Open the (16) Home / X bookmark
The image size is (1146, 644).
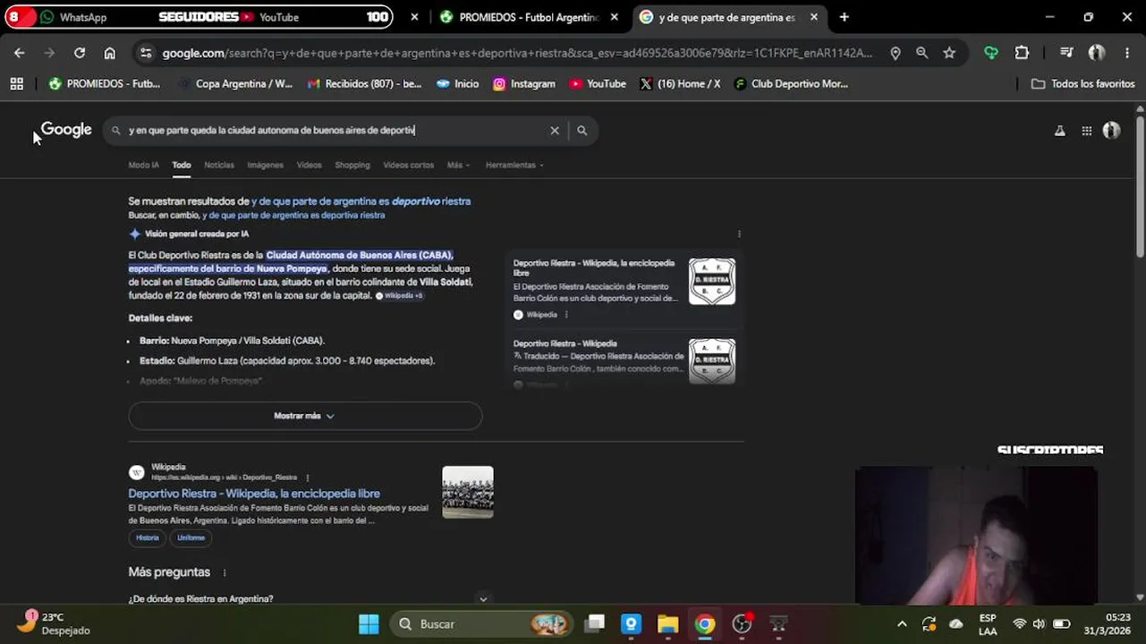click(680, 84)
